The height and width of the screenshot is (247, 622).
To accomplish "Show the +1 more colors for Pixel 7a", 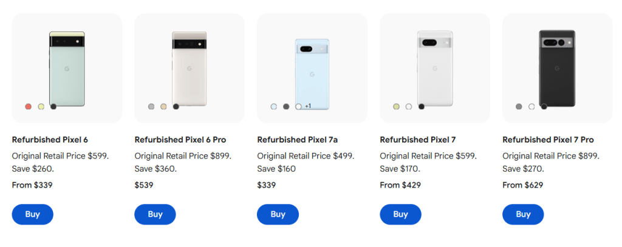I will click(x=308, y=107).
